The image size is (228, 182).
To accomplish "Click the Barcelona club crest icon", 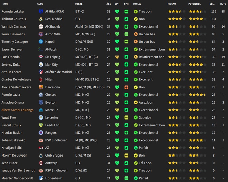I will tap(41, 87).
